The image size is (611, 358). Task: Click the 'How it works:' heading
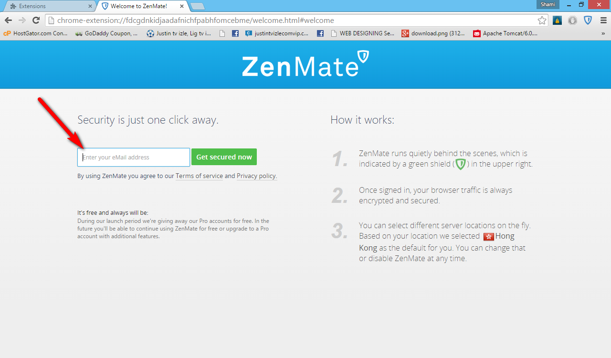(x=362, y=120)
